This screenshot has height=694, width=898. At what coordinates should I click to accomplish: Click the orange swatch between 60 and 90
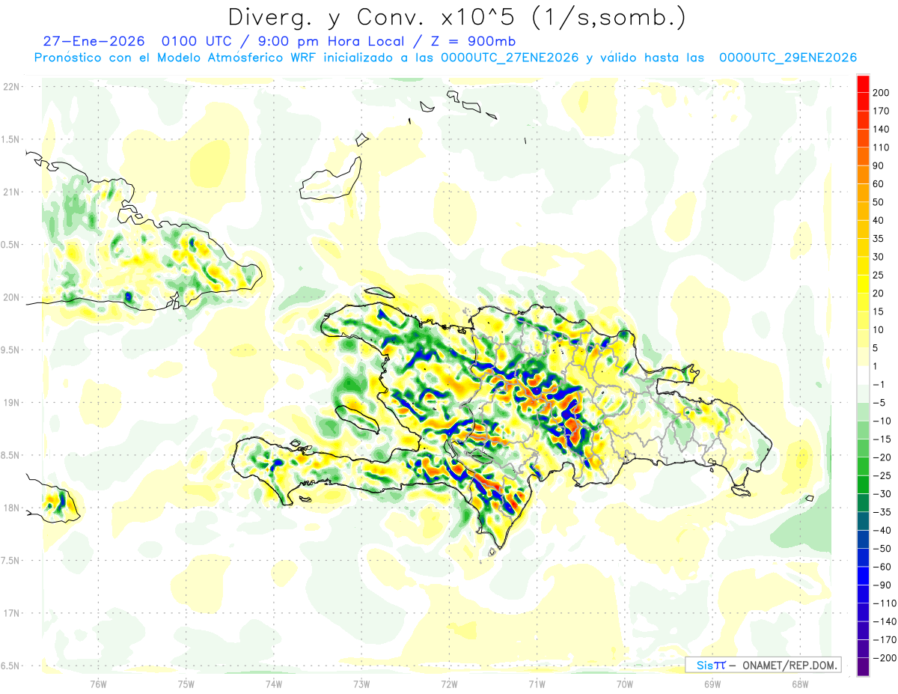click(863, 174)
